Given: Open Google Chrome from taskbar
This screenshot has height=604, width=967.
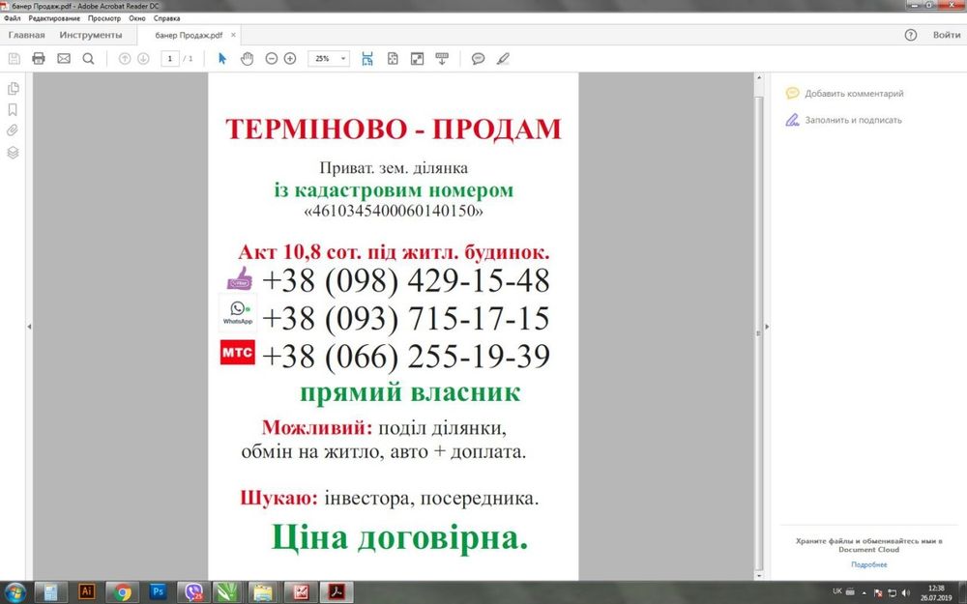Looking at the screenshot, I should coord(122,592).
